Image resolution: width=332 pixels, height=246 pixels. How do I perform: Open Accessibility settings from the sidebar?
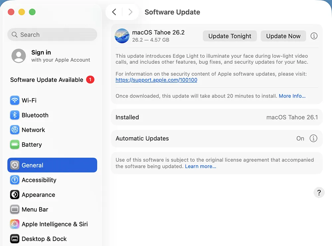tap(15, 180)
